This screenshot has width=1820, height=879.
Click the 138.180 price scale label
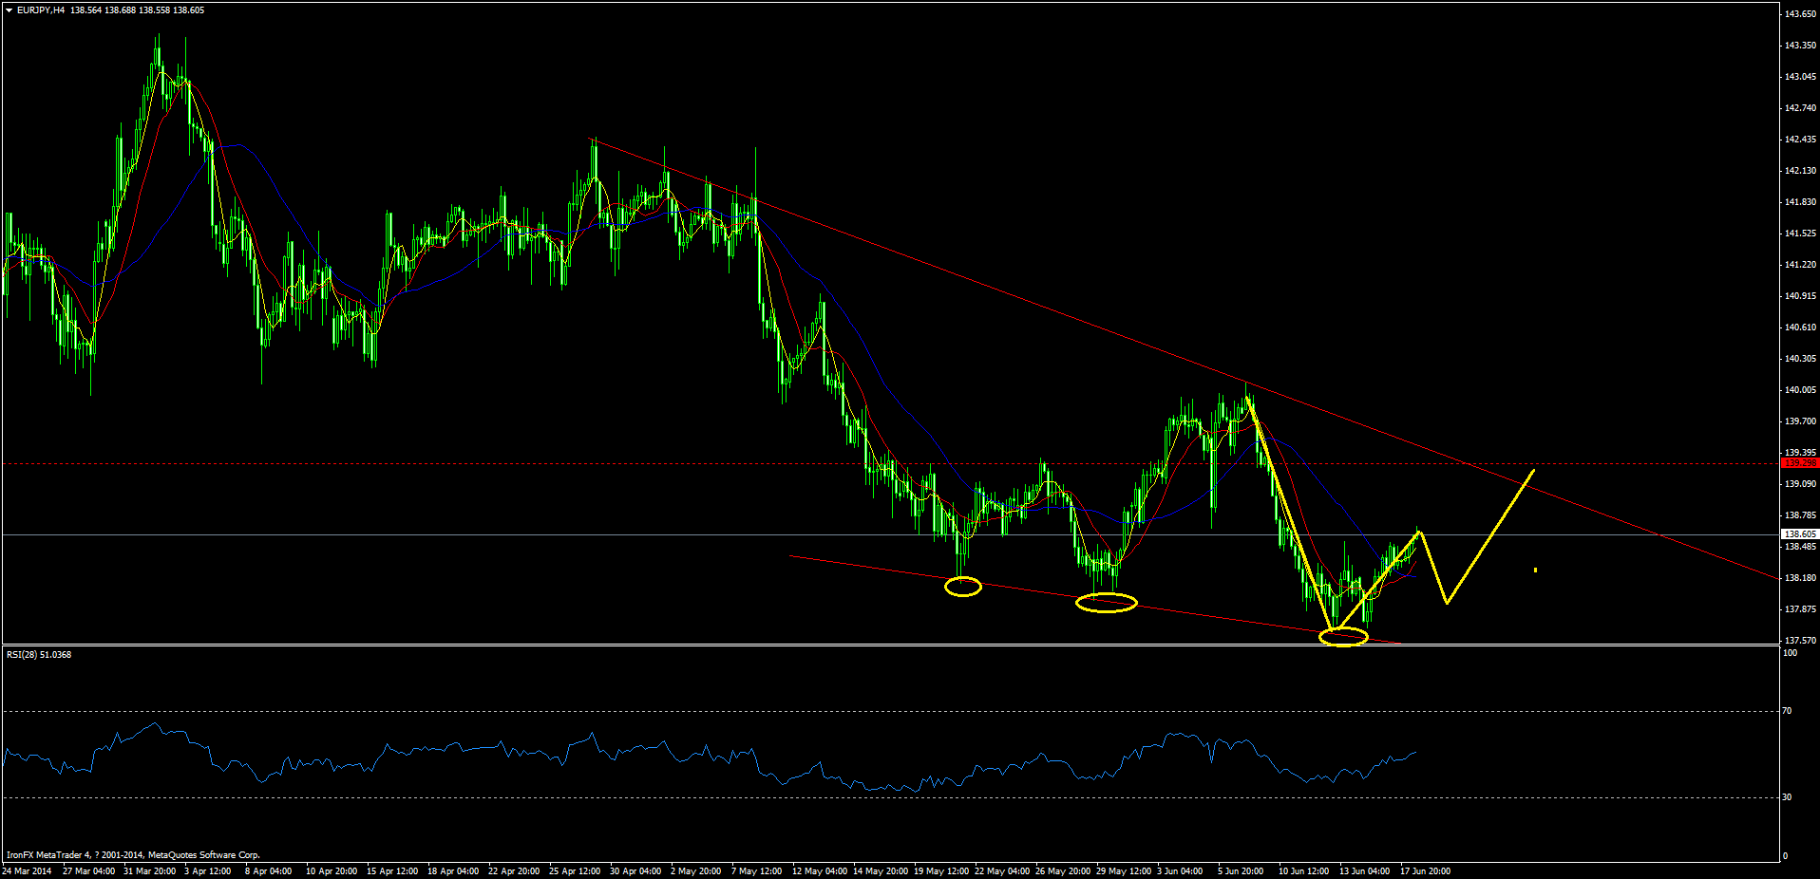(1800, 578)
